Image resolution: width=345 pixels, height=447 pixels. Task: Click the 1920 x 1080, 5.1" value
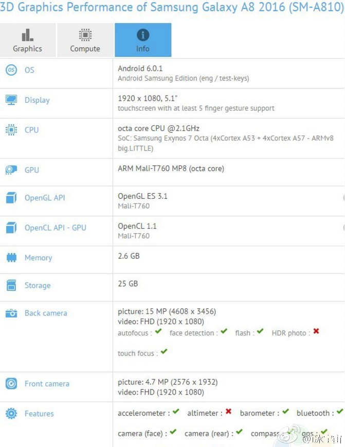pyautogui.click(x=148, y=98)
